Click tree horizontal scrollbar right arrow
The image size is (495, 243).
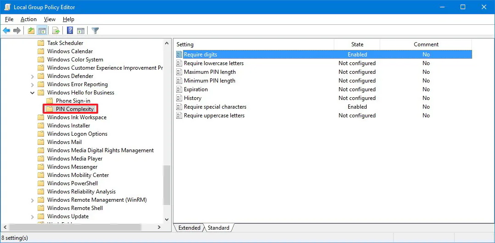pos(159,227)
